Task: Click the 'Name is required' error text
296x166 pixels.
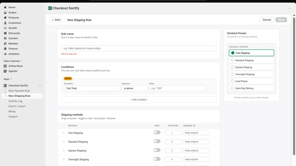Action: (x=69, y=54)
